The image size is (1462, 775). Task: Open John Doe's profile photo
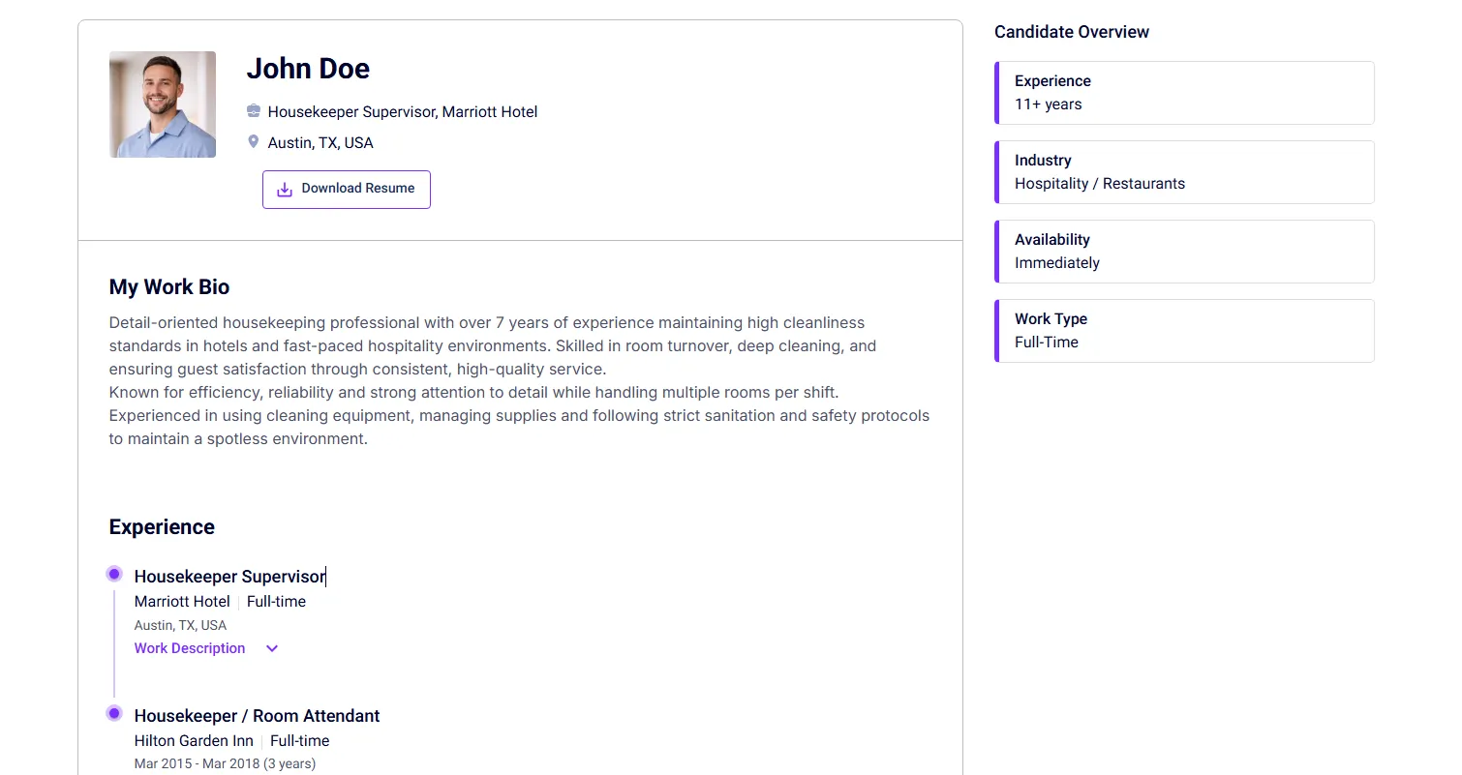(163, 104)
